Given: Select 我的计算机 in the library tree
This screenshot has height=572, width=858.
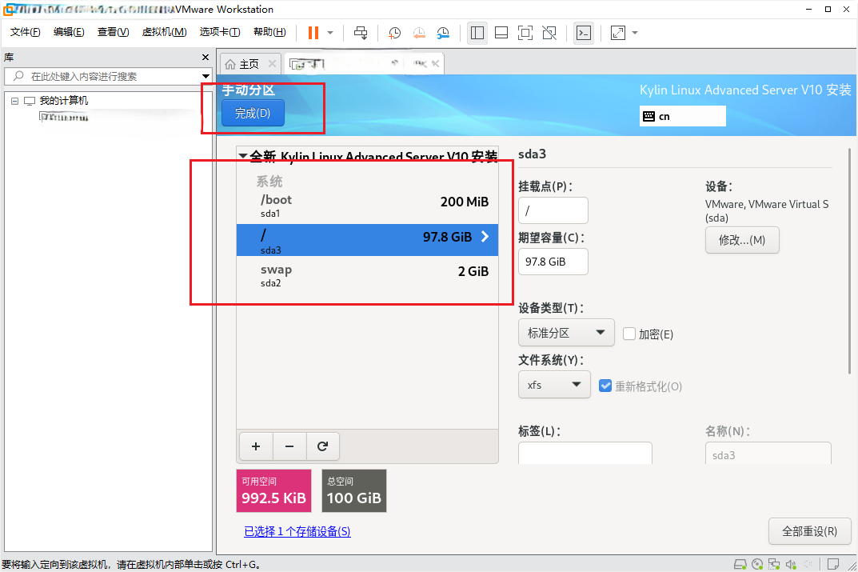Looking at the screenshot, I should [x=63, y=101].
